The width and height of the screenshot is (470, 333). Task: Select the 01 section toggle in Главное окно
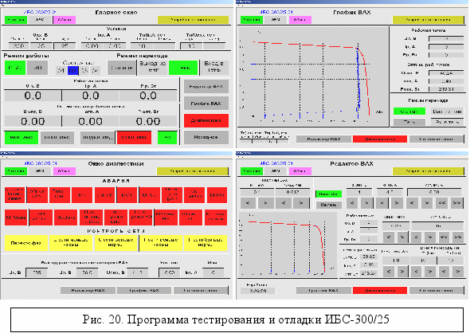pyautogui.click(x=61, y=70)
